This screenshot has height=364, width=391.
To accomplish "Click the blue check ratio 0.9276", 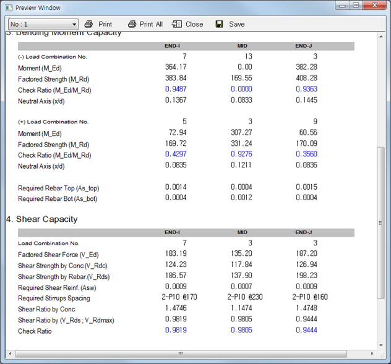I will tap(241, 154).
